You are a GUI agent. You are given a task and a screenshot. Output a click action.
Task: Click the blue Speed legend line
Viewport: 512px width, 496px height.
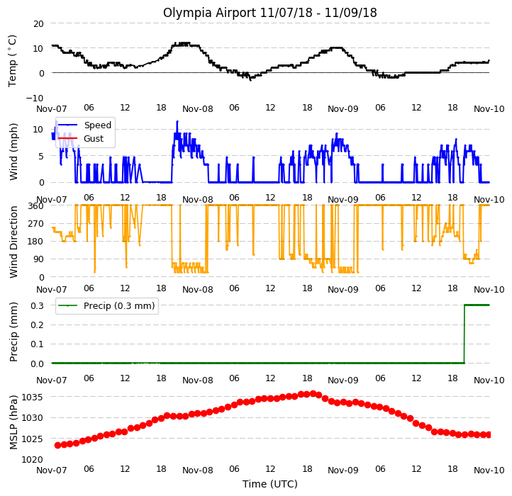click(67, 125)
